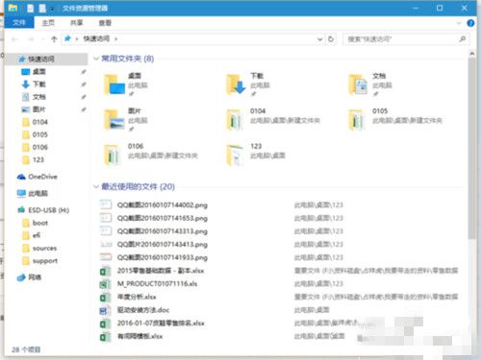
Task: Select the Downloads folder tile icon
Action: point(237,84)
